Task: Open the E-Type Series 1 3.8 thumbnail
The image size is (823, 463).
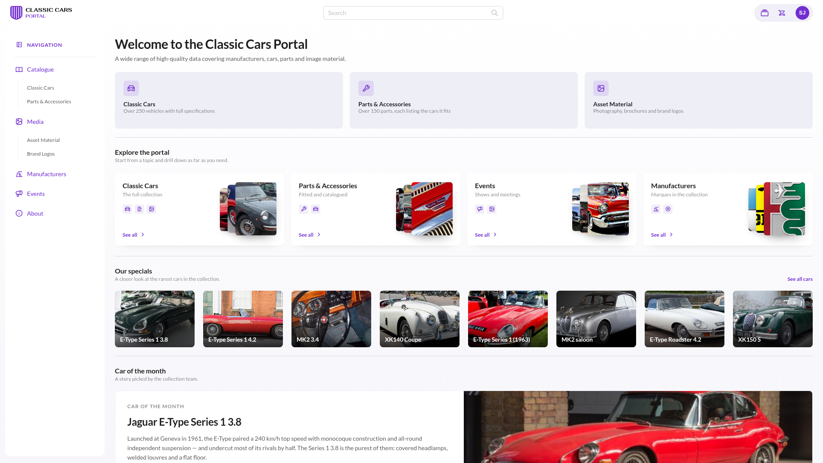Action: coord(155,319)
